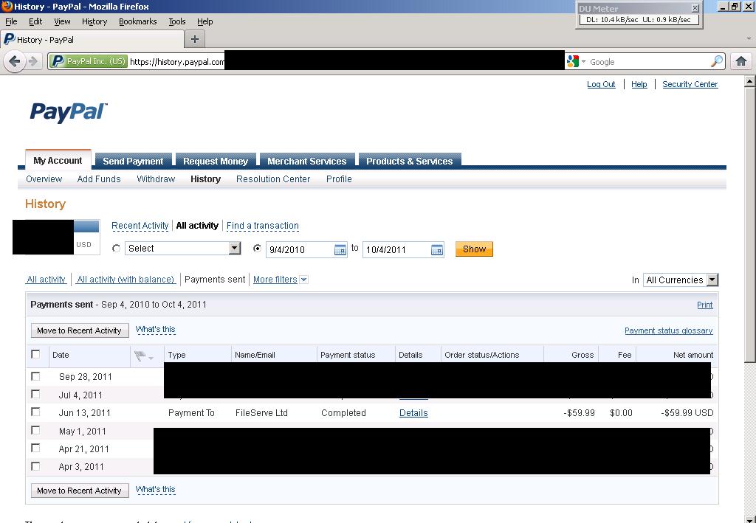Image resolution: width=756 pixels, height=523 pixels.
Task: Open the All Currencies dropdown
Action: point(681,280)
